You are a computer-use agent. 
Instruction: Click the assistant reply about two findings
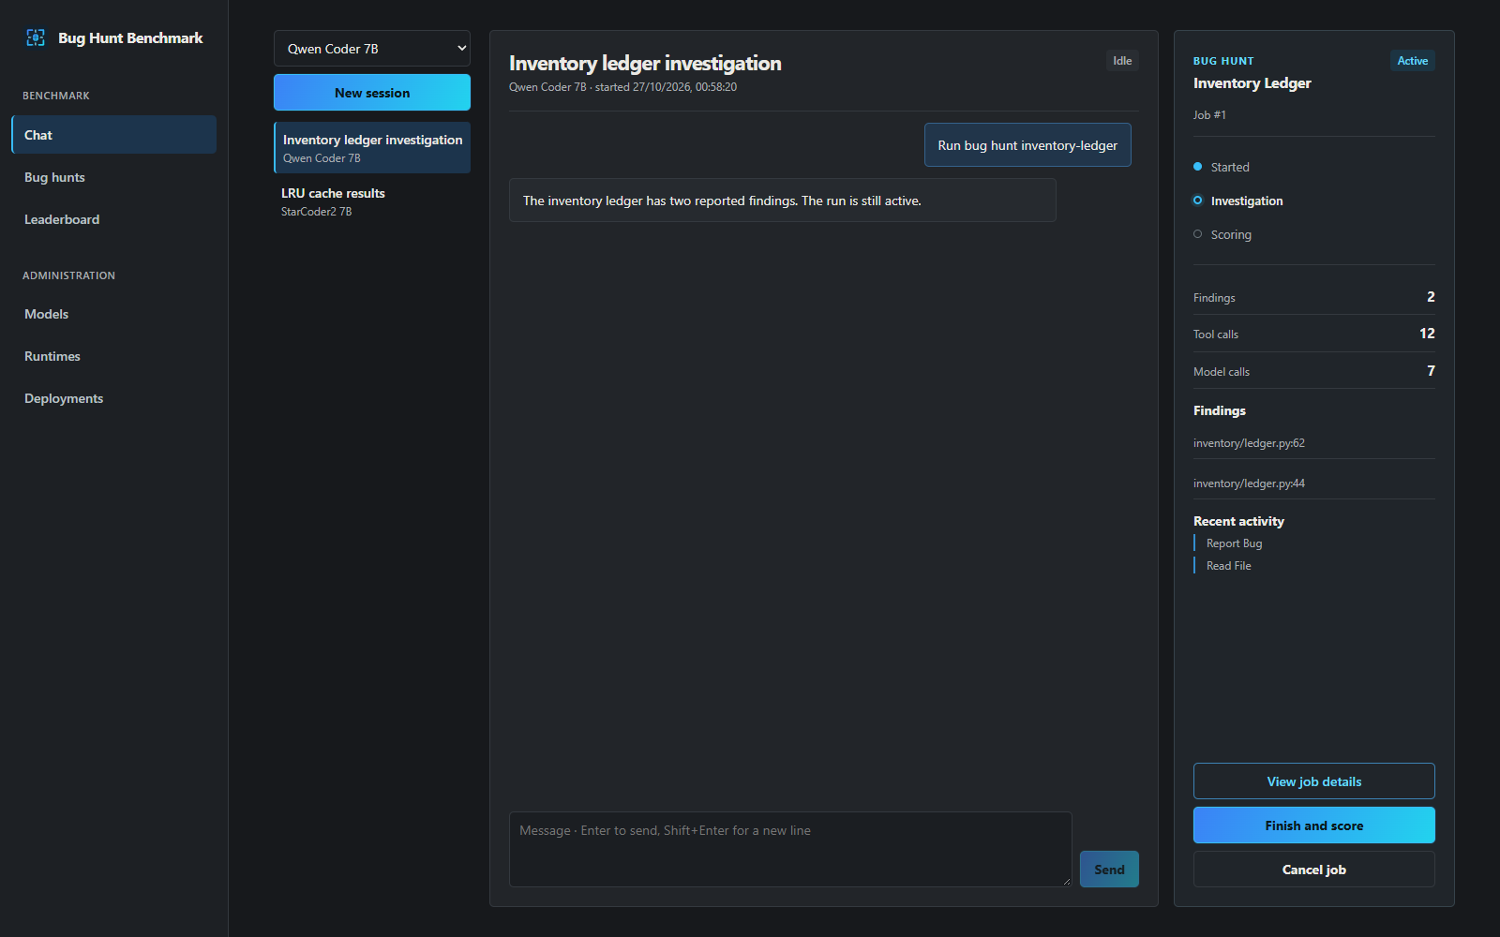pos(783,201)
